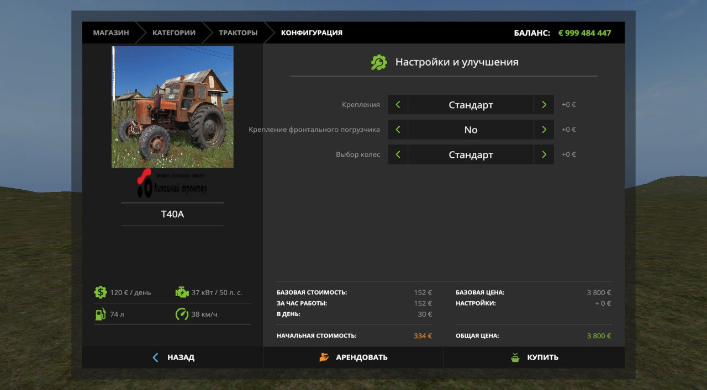
Task: Click the lease hand icon beside Арендовать
Action: coord(324,357)
